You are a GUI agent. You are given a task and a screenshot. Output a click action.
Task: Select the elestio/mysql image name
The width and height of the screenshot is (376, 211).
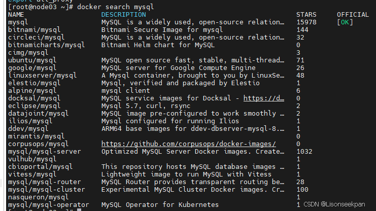tap(35, 83)
